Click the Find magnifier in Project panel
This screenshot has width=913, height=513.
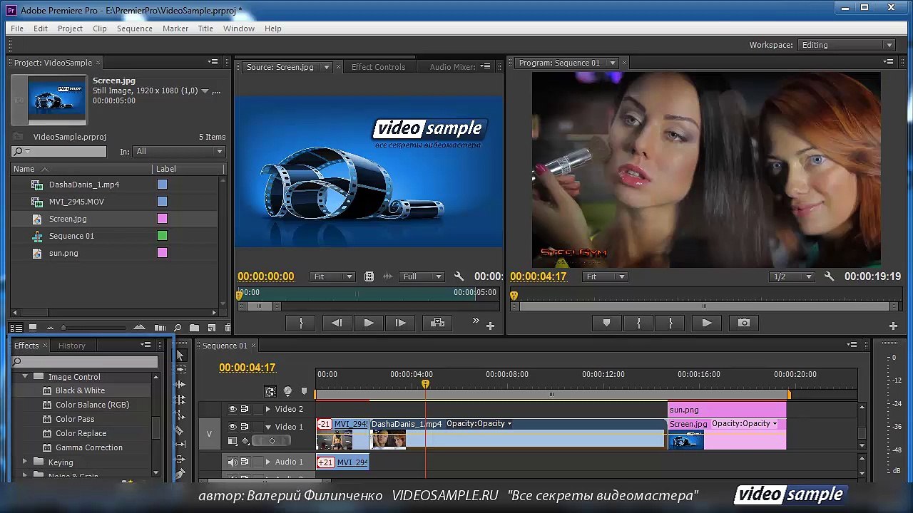pos(178,328)
